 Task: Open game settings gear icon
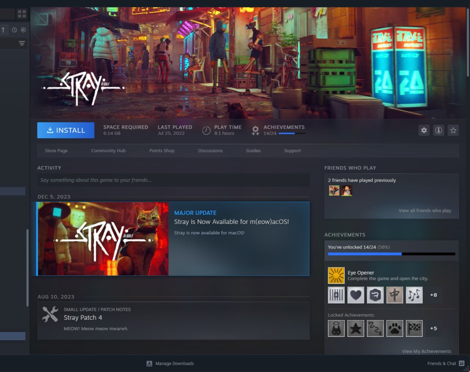point(424,130)
